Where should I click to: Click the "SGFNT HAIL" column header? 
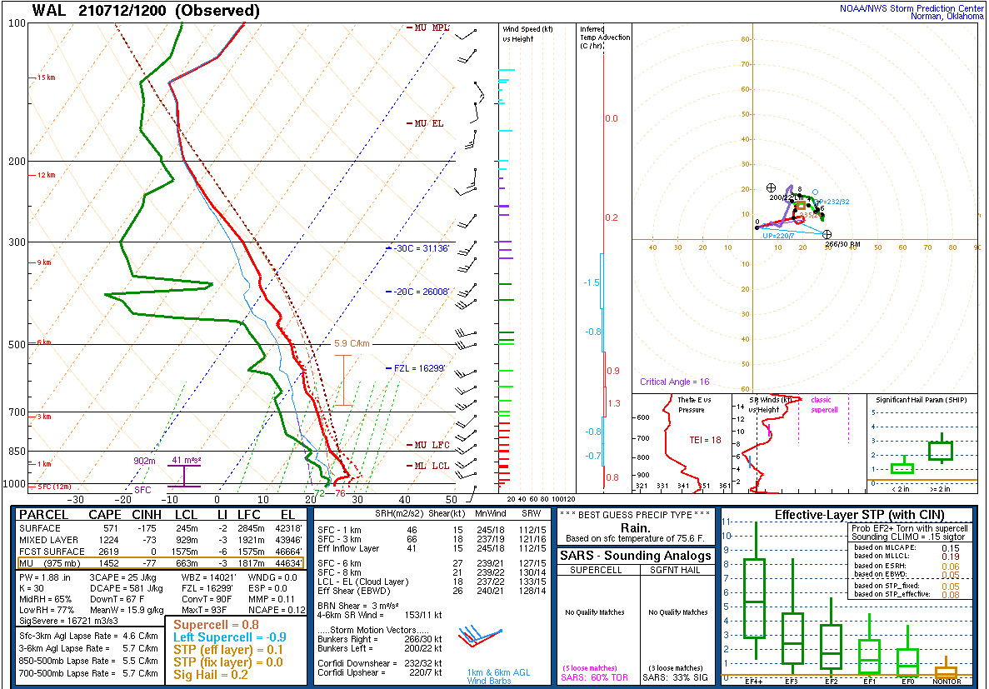tap(675, 570)
